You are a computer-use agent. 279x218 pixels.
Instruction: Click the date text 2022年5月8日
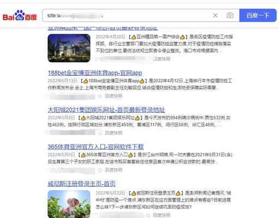coord(61,118)
